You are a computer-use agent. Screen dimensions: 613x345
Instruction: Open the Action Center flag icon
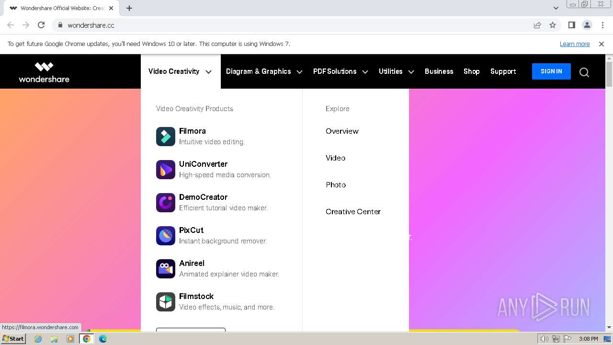(567, 339)
